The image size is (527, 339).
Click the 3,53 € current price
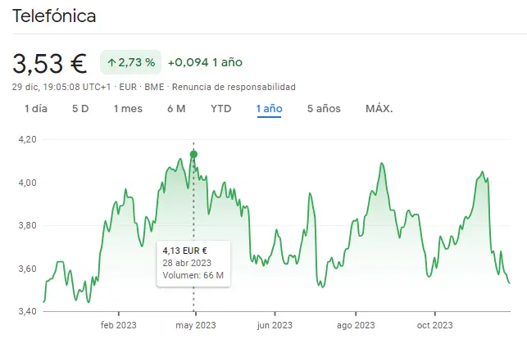[50, 63]
